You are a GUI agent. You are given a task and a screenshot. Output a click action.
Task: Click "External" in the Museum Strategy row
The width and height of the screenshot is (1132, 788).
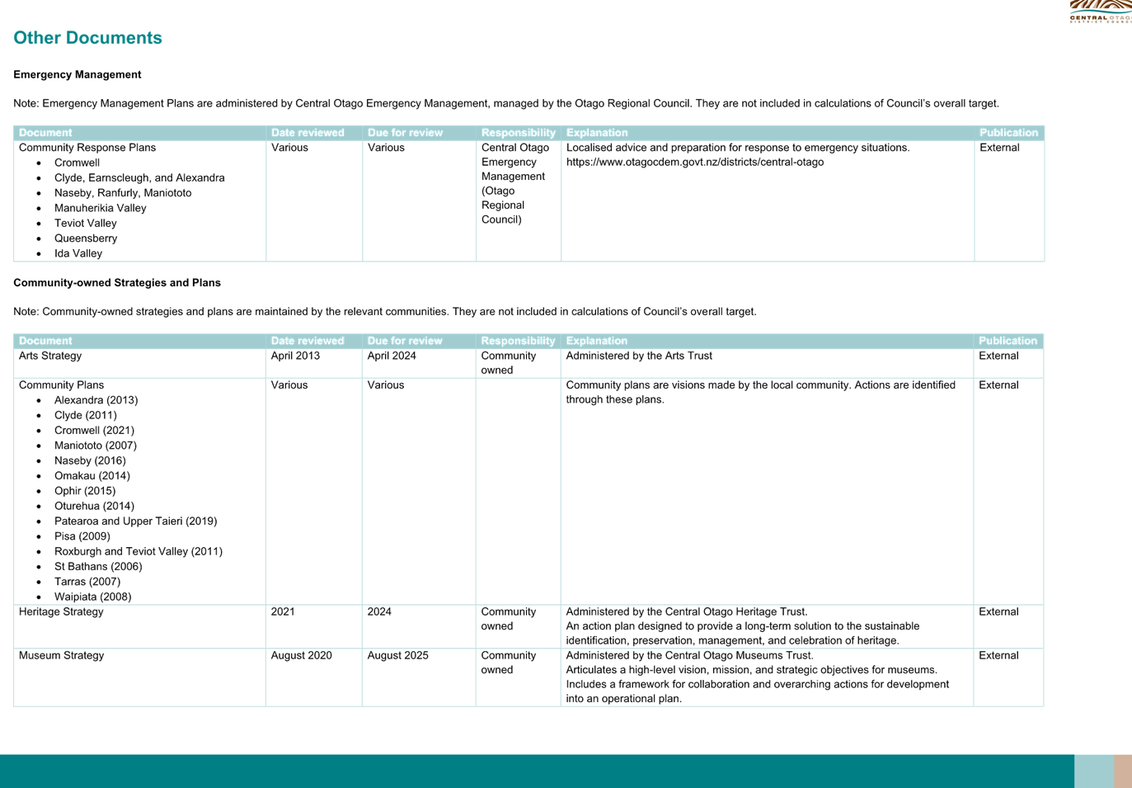(998, 655)
